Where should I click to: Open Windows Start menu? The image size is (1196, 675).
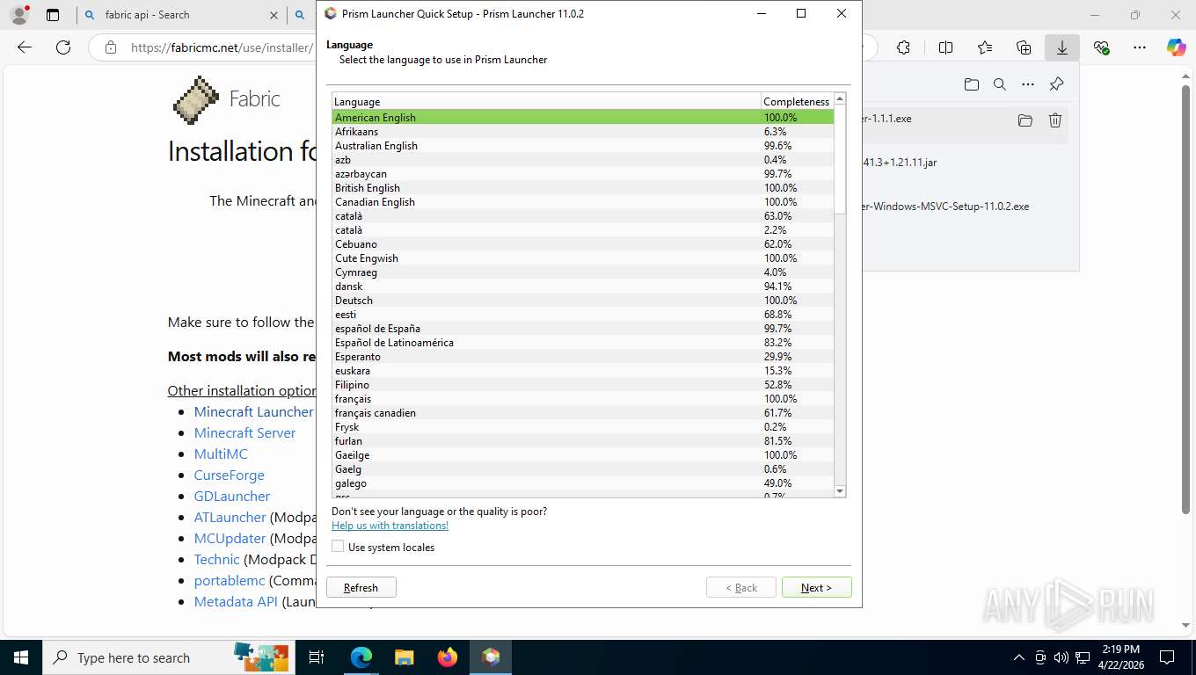click(20, 657)
